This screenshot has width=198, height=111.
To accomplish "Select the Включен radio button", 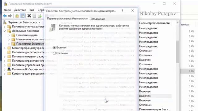I will [x=54, y=47].
